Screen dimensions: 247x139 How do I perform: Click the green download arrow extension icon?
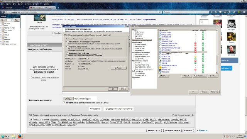point(239,12)
